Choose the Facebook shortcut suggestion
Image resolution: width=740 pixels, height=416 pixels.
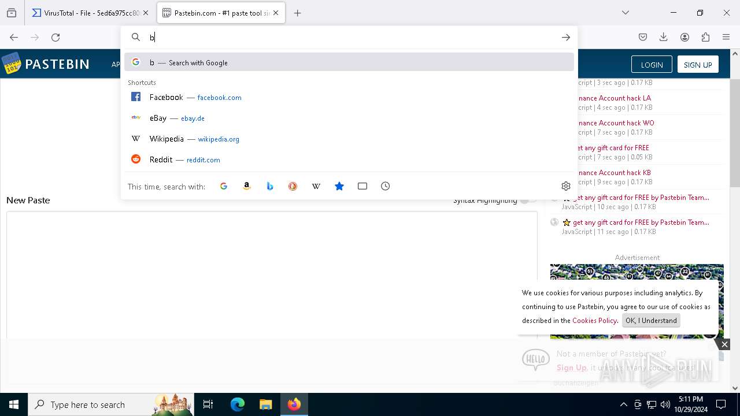pyautogui.click(x=349, y=97)
